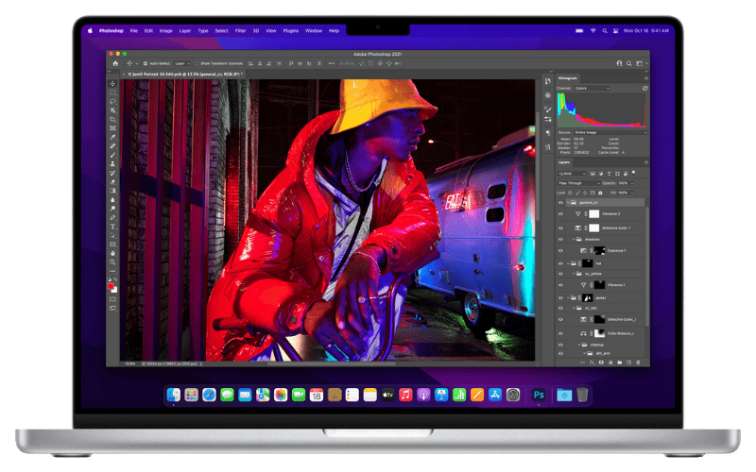Select the Move tool in the toolbox
The width and height of the screenshot is (756, 472).
coord(112,83)
